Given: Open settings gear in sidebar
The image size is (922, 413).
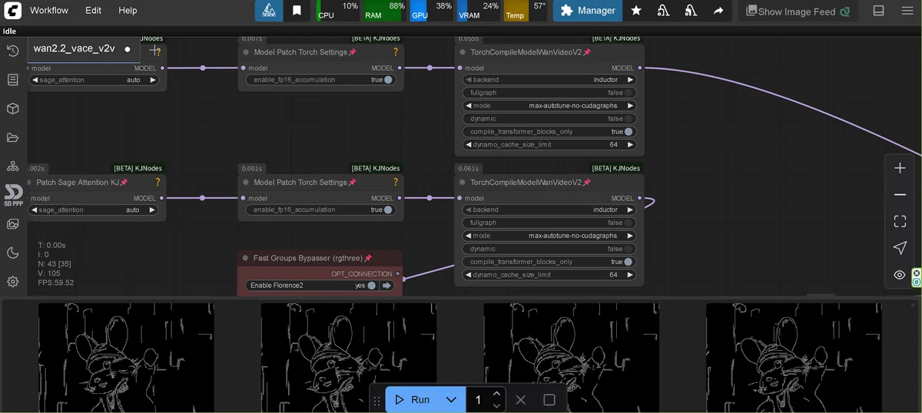Looking at the screenshot, I should coord(12,282).
